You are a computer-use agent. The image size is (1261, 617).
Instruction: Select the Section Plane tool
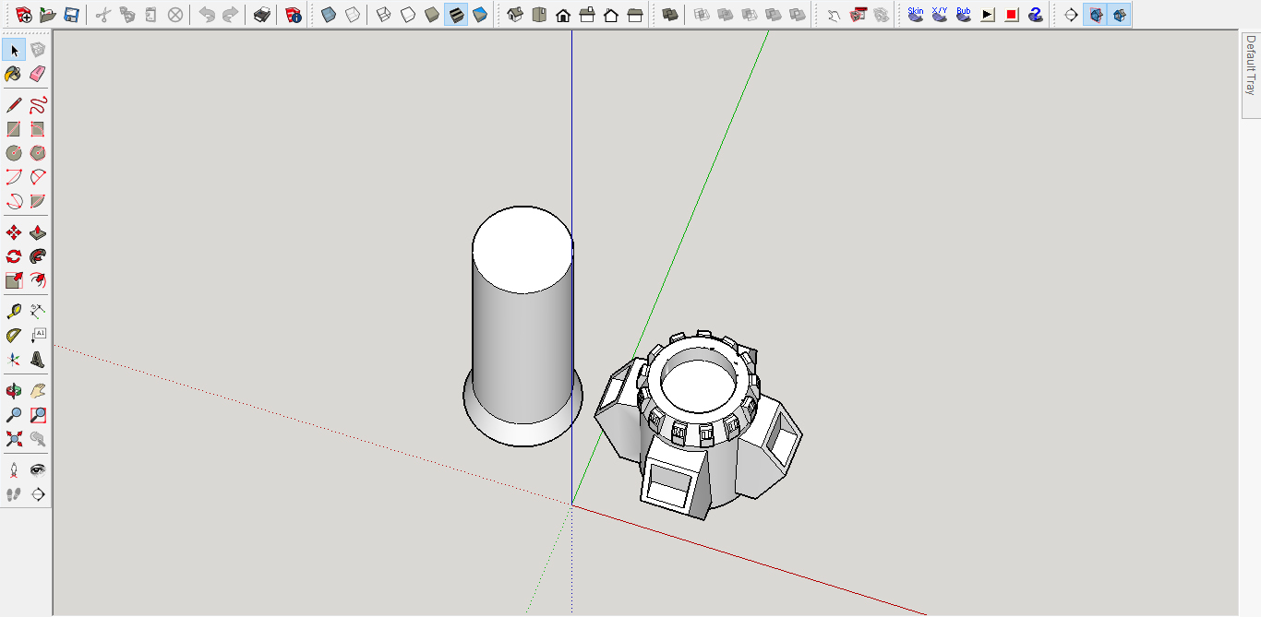pyautogui.click(x=38, y=494)
